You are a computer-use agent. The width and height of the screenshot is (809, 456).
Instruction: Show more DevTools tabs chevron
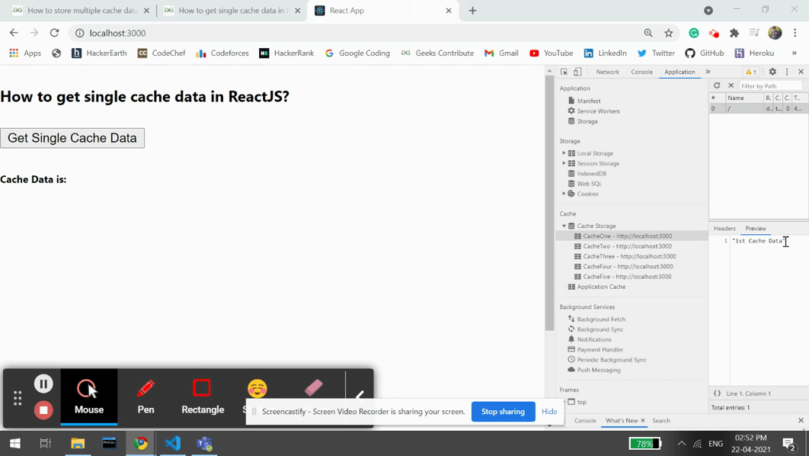(x=708, y=72)
